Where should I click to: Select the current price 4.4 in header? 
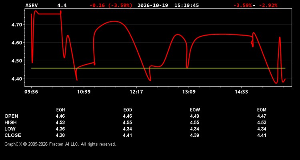click(x=62, y=5)
